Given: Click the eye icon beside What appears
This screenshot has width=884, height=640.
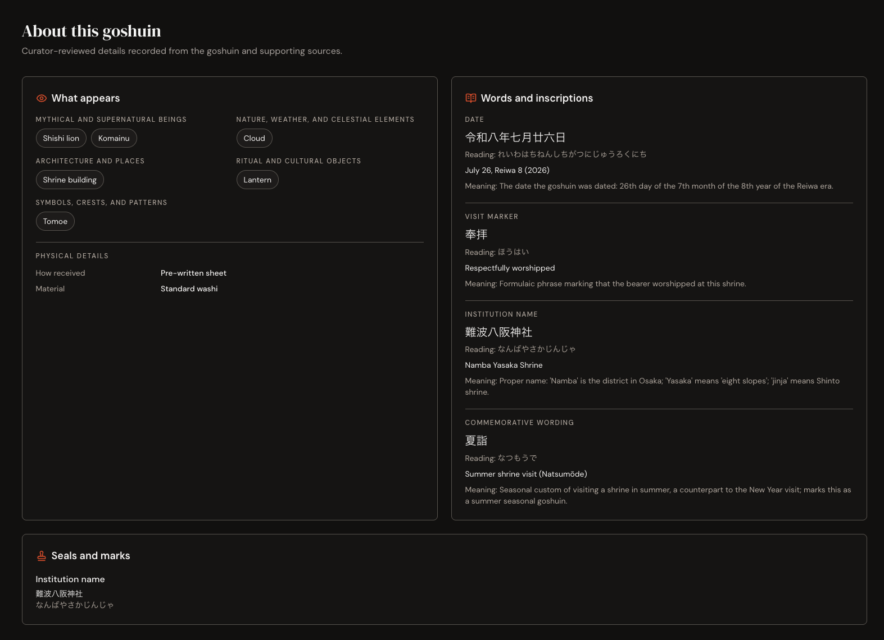Looking at the screenshot, I should coord(42,98).
